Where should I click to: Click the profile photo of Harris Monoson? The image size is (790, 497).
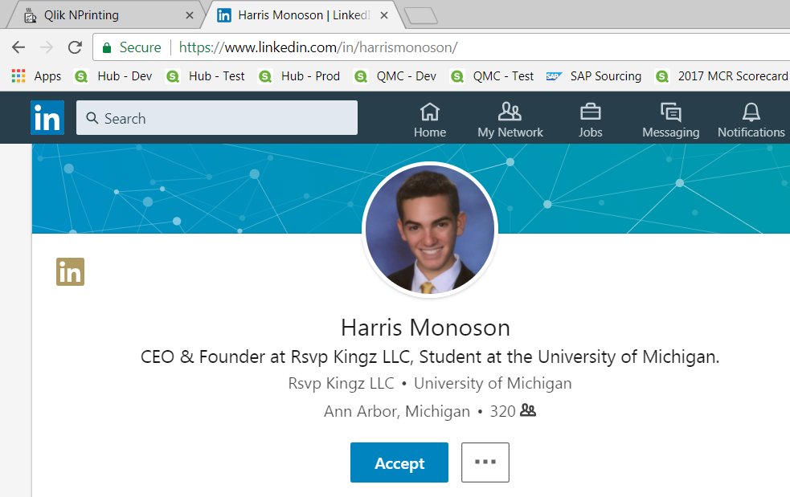click(x=430, y=229)
